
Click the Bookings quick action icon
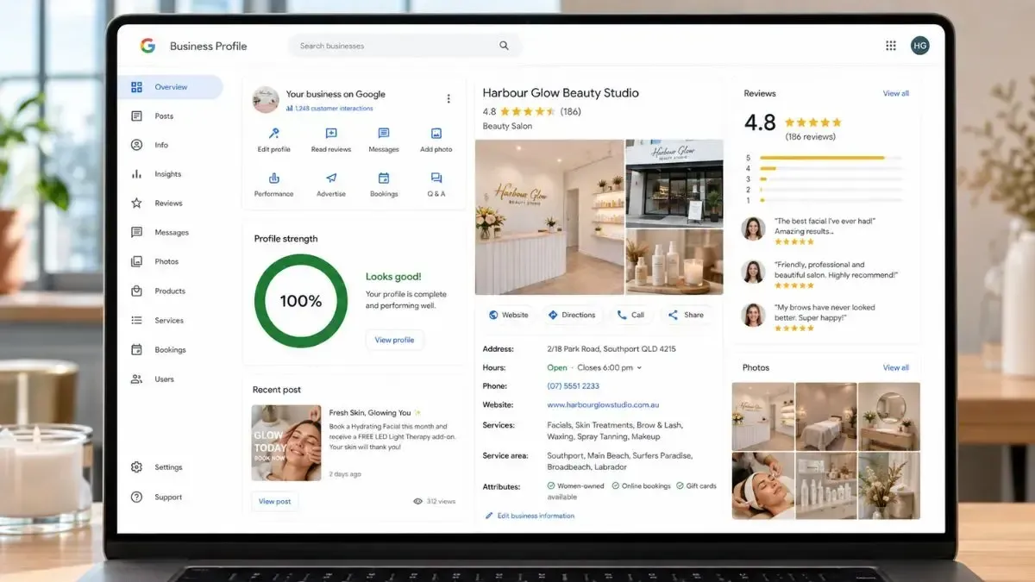384,178
